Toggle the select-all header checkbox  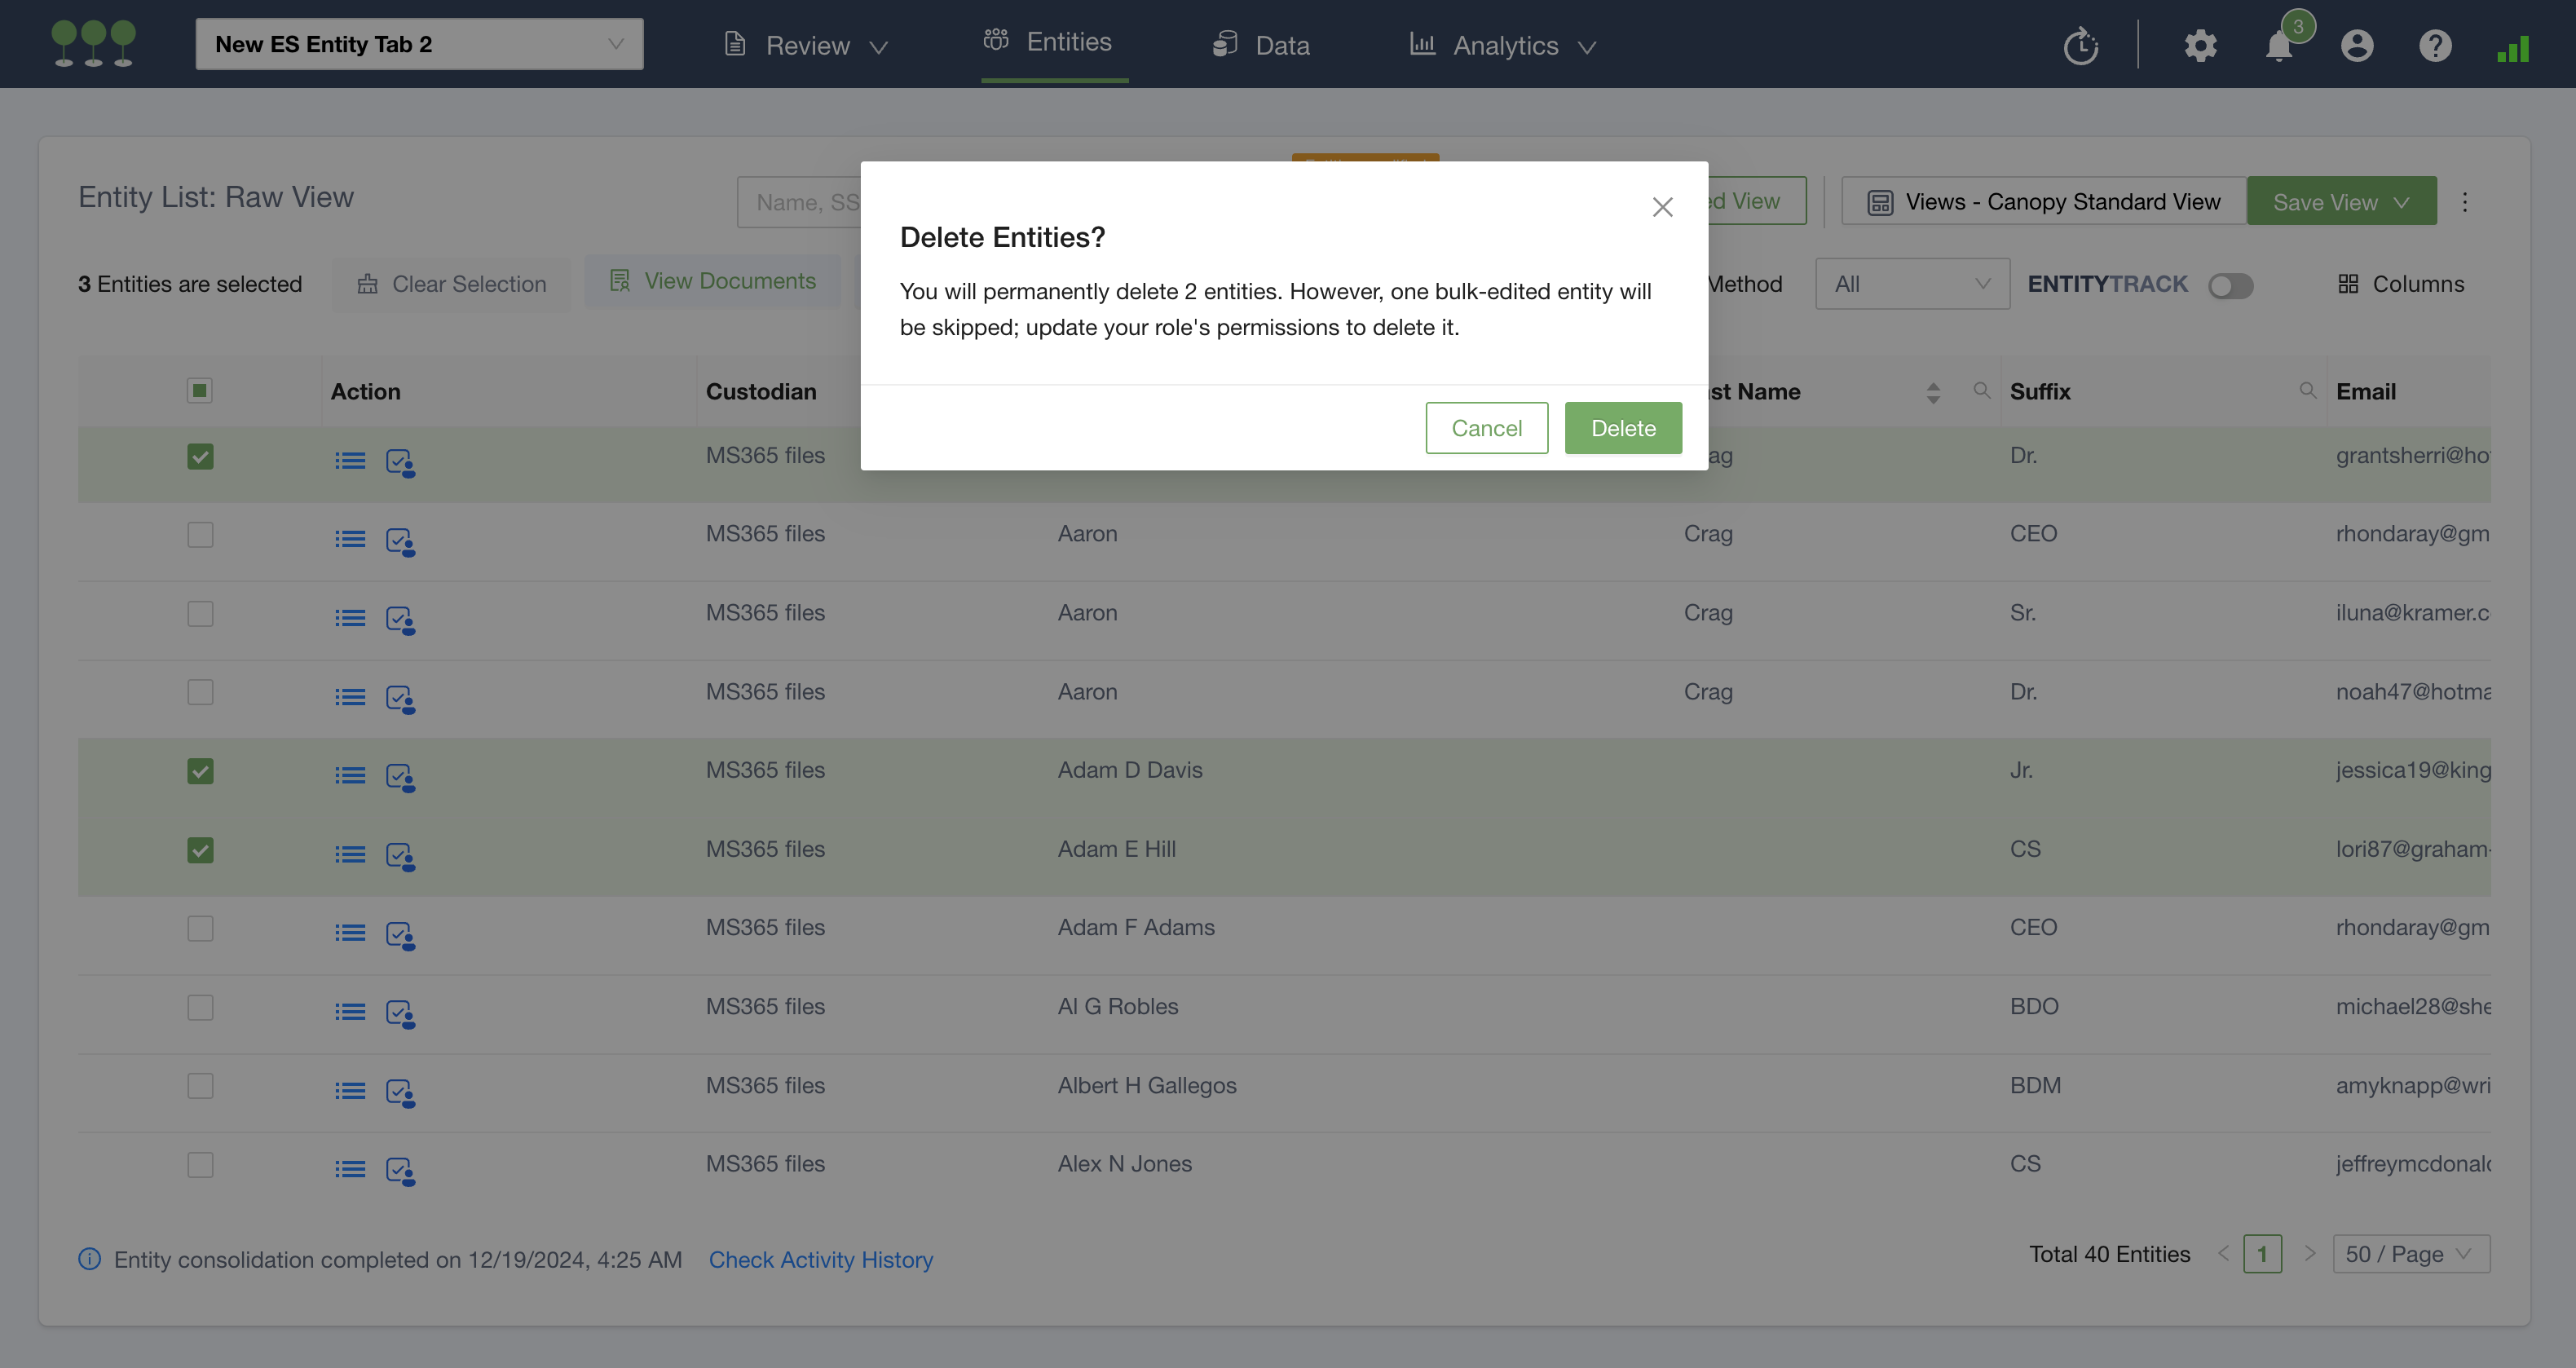[x=199, y=390]
